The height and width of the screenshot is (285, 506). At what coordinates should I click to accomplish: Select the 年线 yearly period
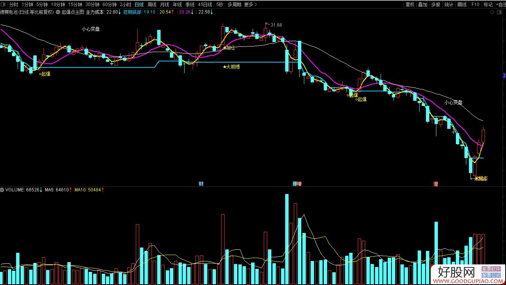(177, 4)
